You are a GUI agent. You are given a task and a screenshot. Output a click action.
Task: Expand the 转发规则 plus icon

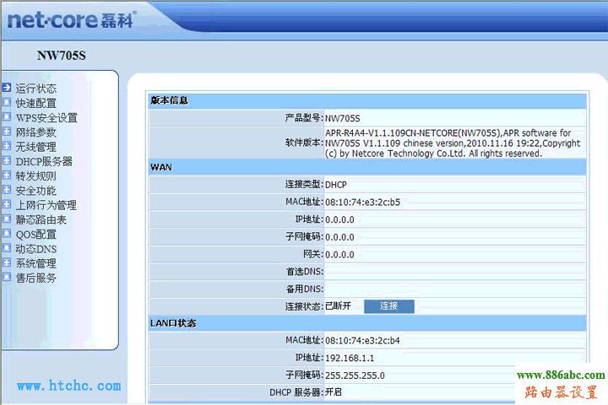coord(6,175)
